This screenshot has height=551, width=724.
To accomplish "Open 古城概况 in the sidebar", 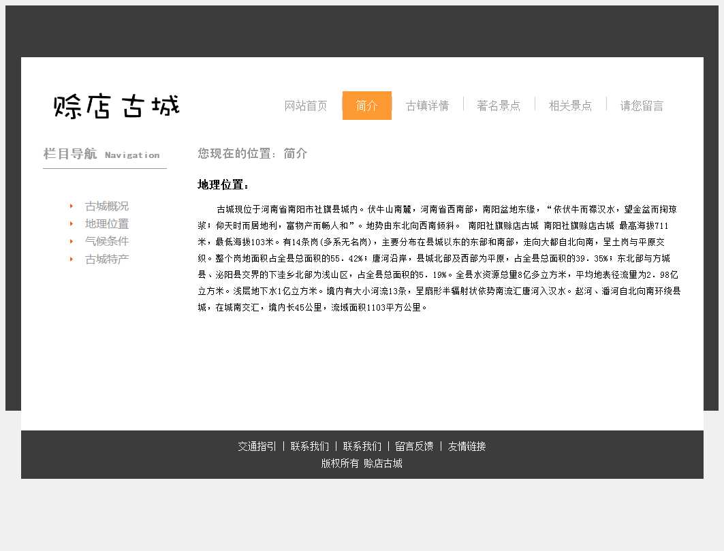I will 106,206.
